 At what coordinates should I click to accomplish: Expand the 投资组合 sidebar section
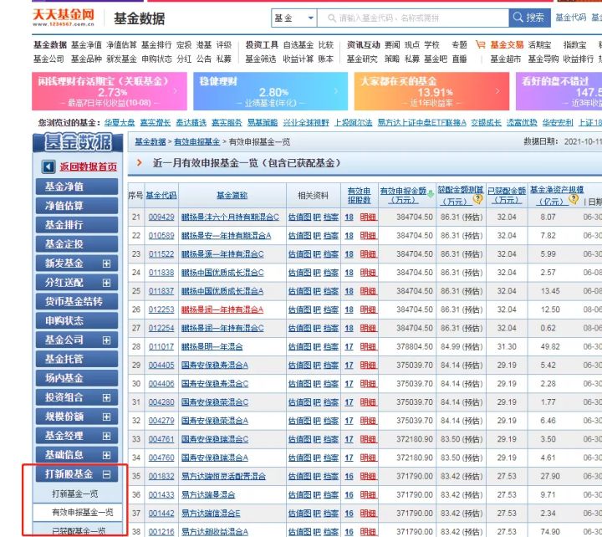(x=106, y=397)
